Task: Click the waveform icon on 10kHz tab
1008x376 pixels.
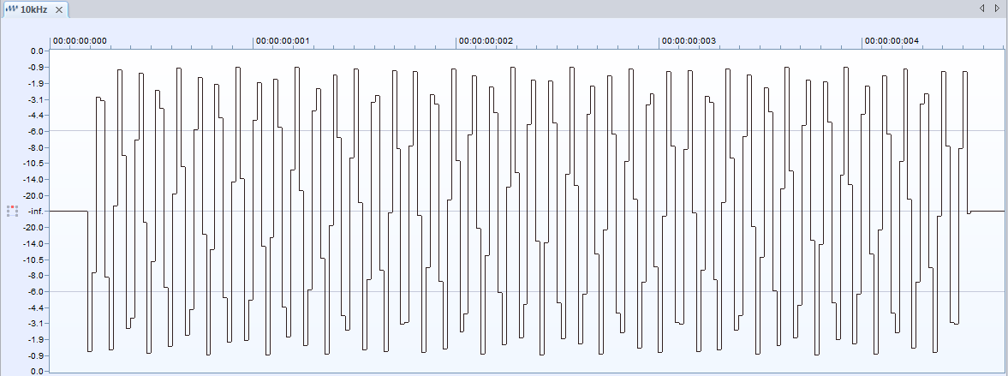Action: (12, 9)
